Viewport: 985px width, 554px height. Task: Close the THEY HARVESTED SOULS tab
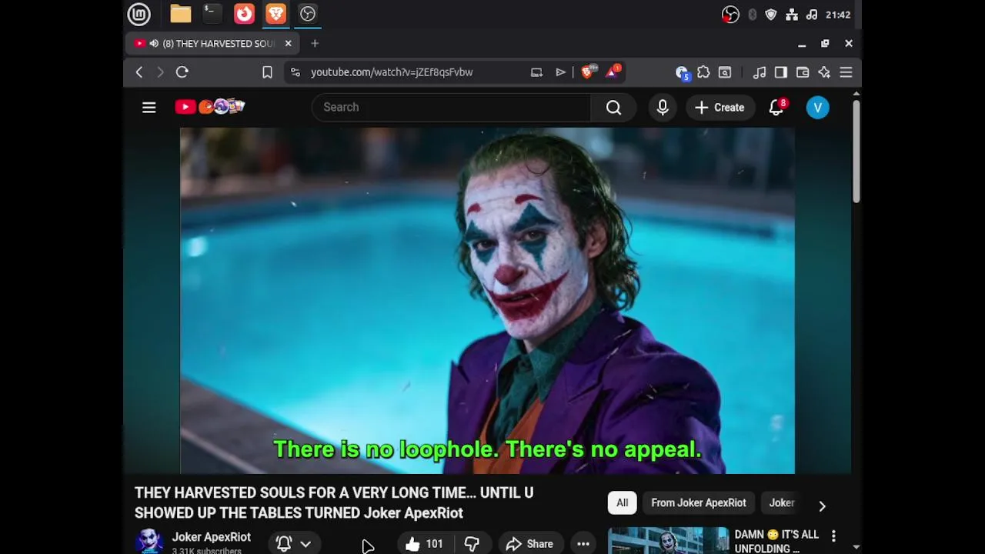point(288,44)
